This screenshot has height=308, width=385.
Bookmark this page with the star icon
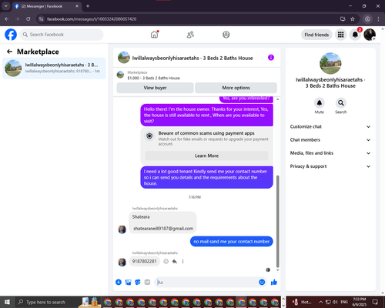pos(353,19)
